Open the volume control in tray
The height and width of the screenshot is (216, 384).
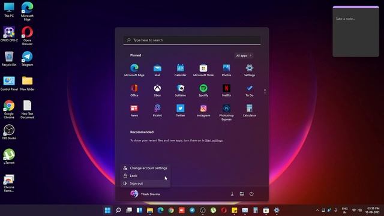click(x=359, y=211)
